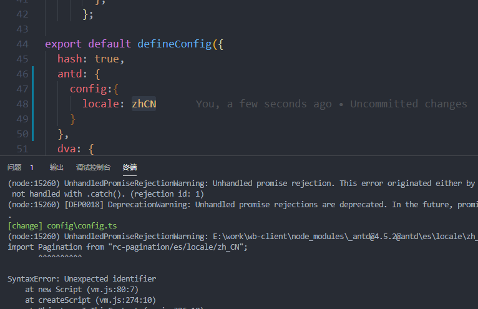Viewport: 478px width, 309px height.
Task: Click the problems count badge 1
Action: point(32,167)
